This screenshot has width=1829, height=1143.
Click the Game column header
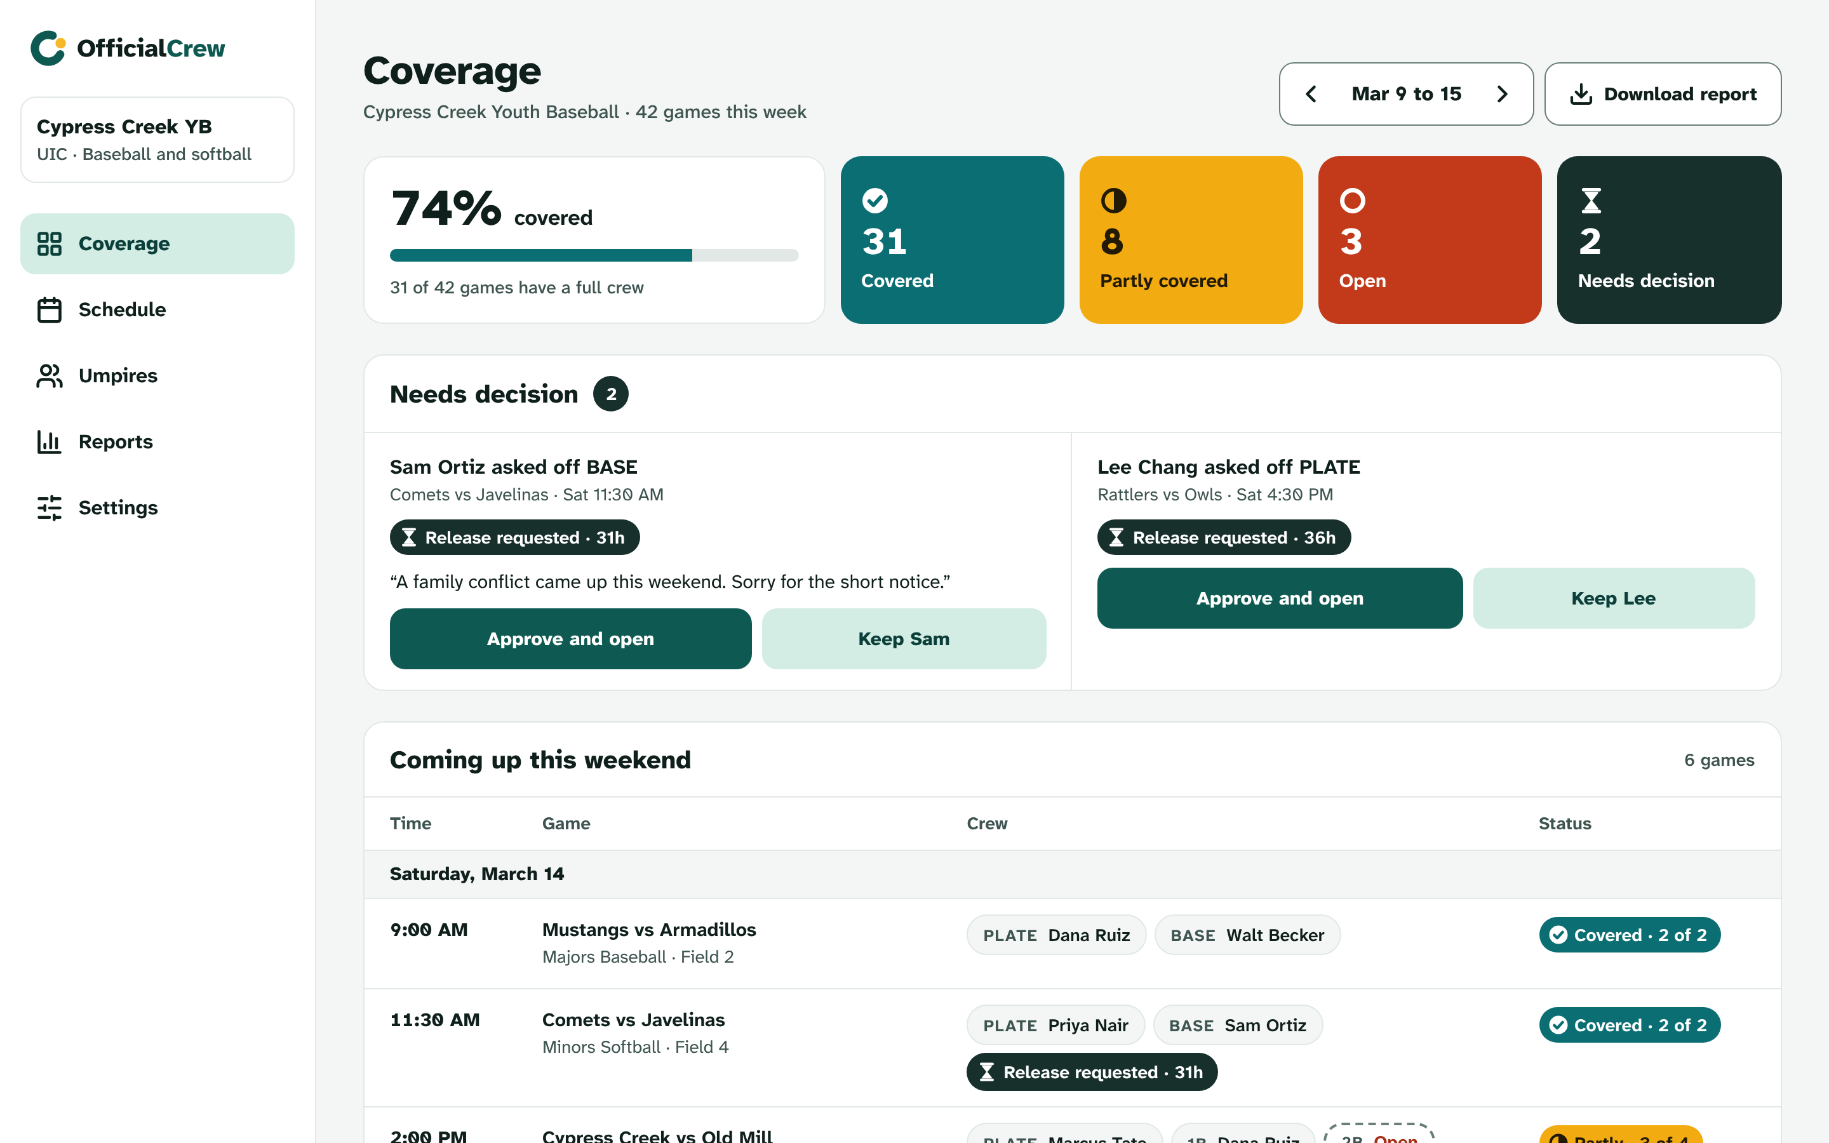click(566, 823)
